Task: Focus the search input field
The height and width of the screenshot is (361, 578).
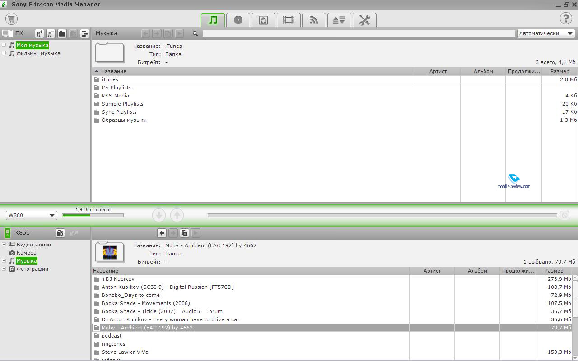Action: [359, 33]
